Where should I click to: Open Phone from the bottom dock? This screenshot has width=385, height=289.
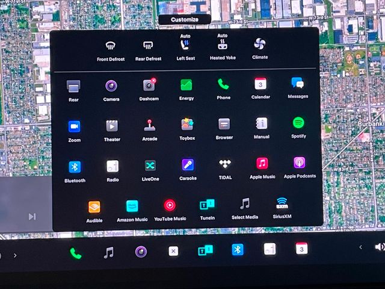(x=76, y=253)
